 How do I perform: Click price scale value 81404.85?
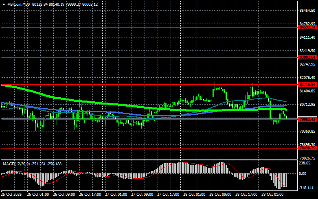(307, 91)
